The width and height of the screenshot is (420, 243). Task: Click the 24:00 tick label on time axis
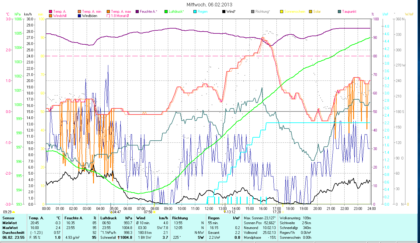click(x=372, y=208)
